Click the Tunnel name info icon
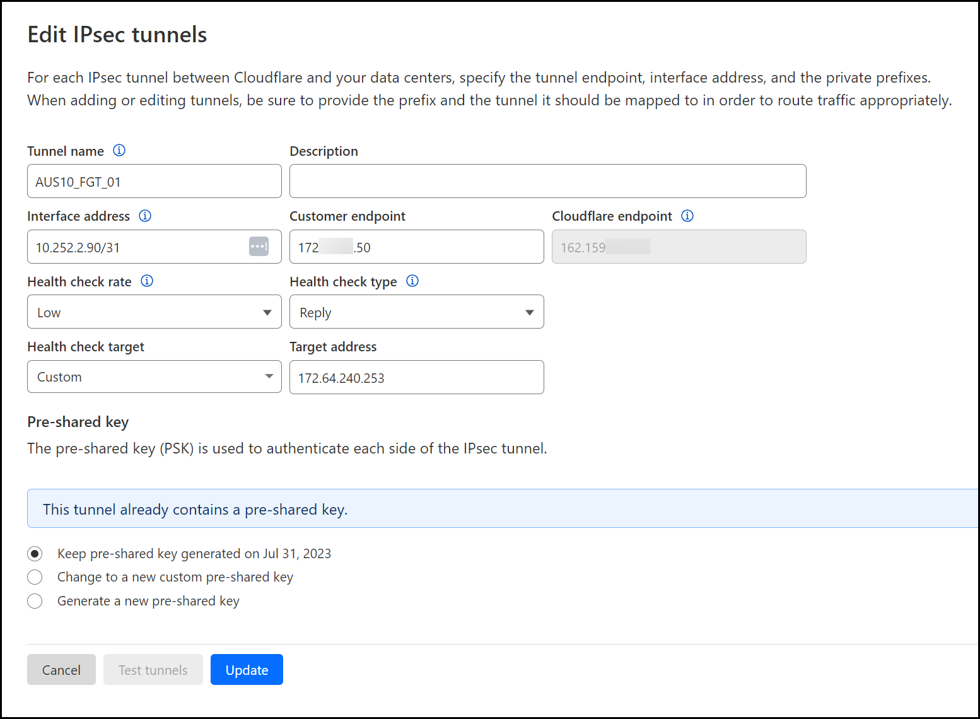This screenshot has width=980, height=719. point(119,150)
